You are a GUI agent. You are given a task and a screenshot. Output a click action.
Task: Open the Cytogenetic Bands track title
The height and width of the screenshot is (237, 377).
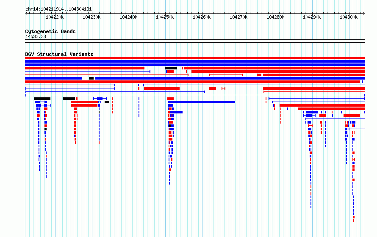(50, 31)
